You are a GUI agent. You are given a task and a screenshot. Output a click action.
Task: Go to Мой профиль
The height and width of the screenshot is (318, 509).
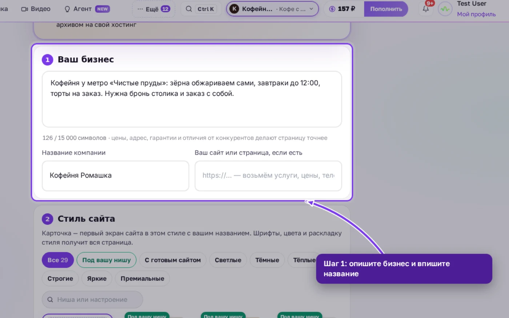[x=476, y=14]
